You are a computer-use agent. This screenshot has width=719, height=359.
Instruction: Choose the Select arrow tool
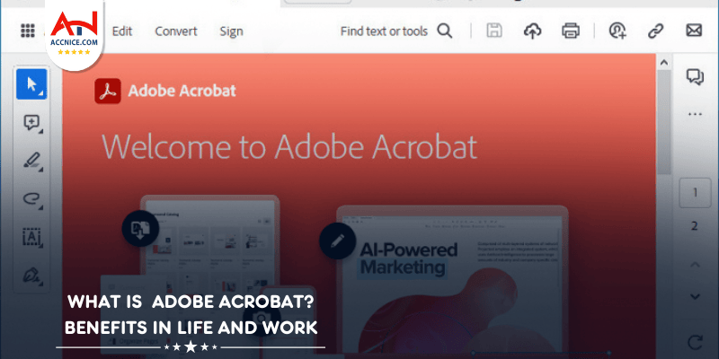point(31,84)
